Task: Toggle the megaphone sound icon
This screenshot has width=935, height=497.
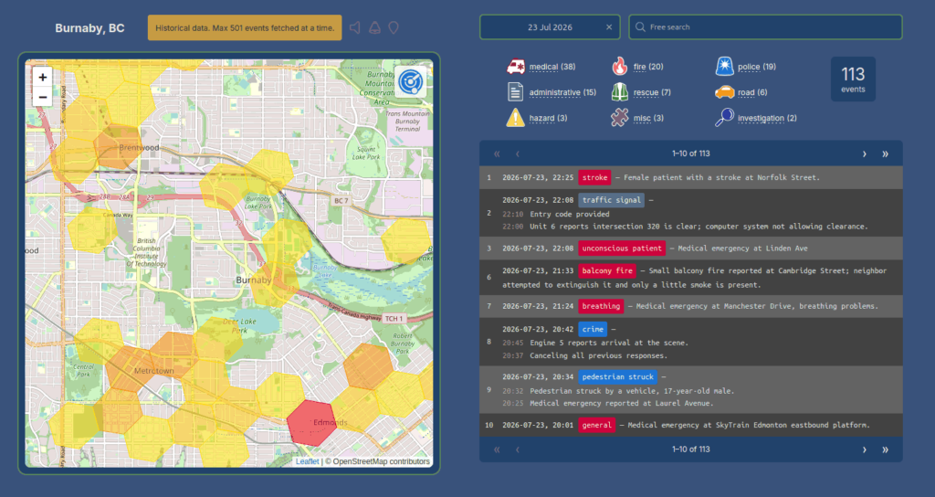Action: 355,27
